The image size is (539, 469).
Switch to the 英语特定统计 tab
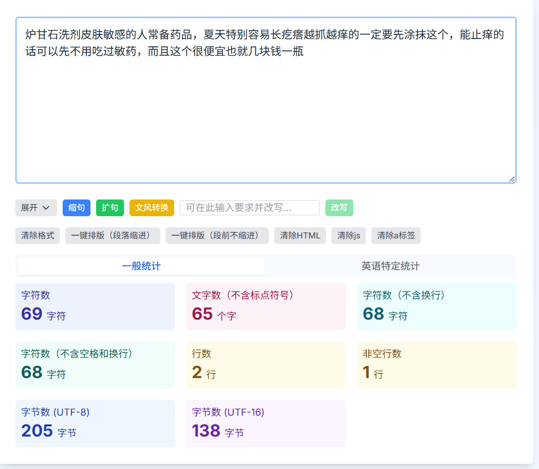(x=390, y=266)
